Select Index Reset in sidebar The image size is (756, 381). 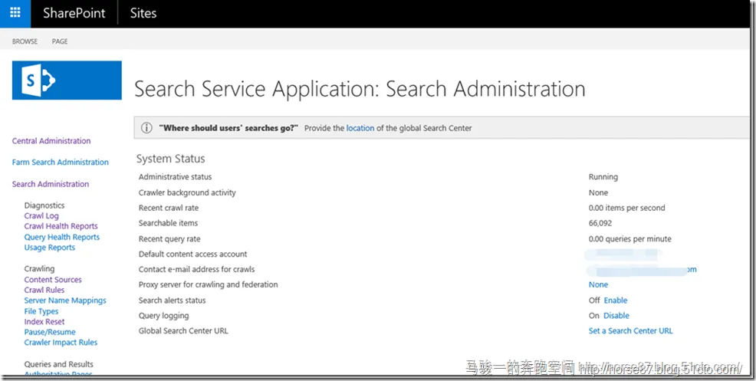[x=44, y=322]
